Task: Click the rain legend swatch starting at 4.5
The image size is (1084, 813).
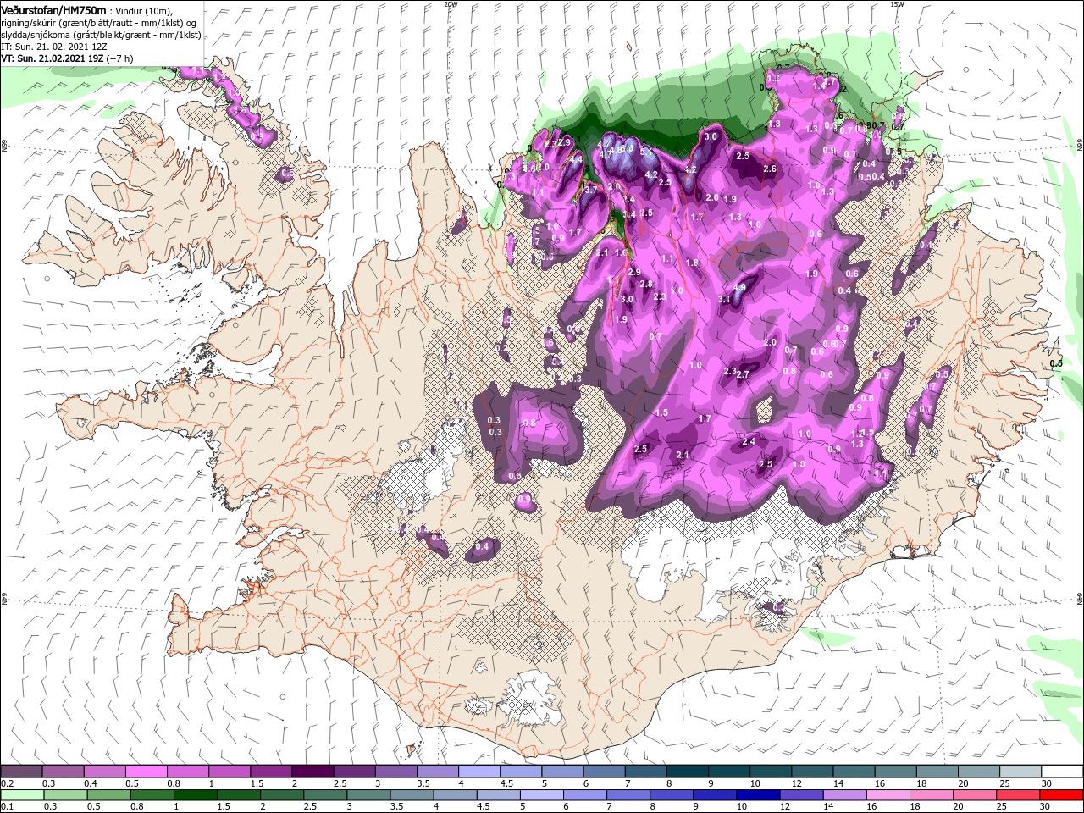Action: click(x=498, y=795)
